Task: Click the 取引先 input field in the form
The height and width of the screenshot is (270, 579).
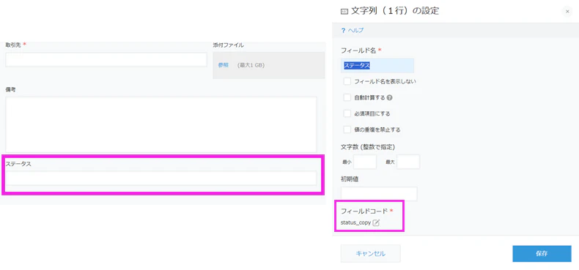Action: click(x=106, y=59)
